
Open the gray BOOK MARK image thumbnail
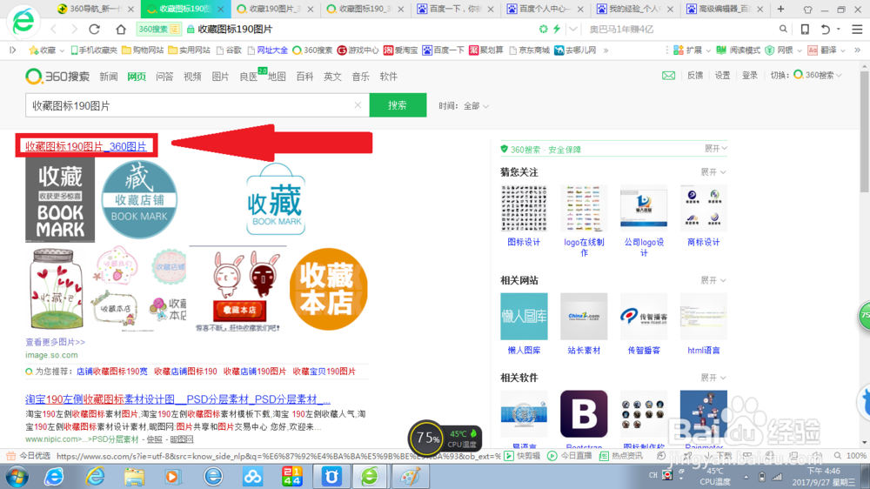[x=60, y=200]
